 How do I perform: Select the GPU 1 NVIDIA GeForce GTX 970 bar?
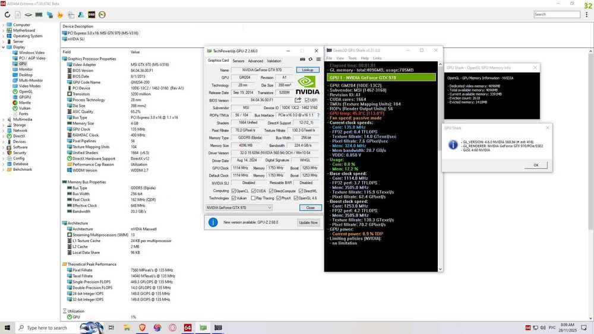tap(381, 78)
